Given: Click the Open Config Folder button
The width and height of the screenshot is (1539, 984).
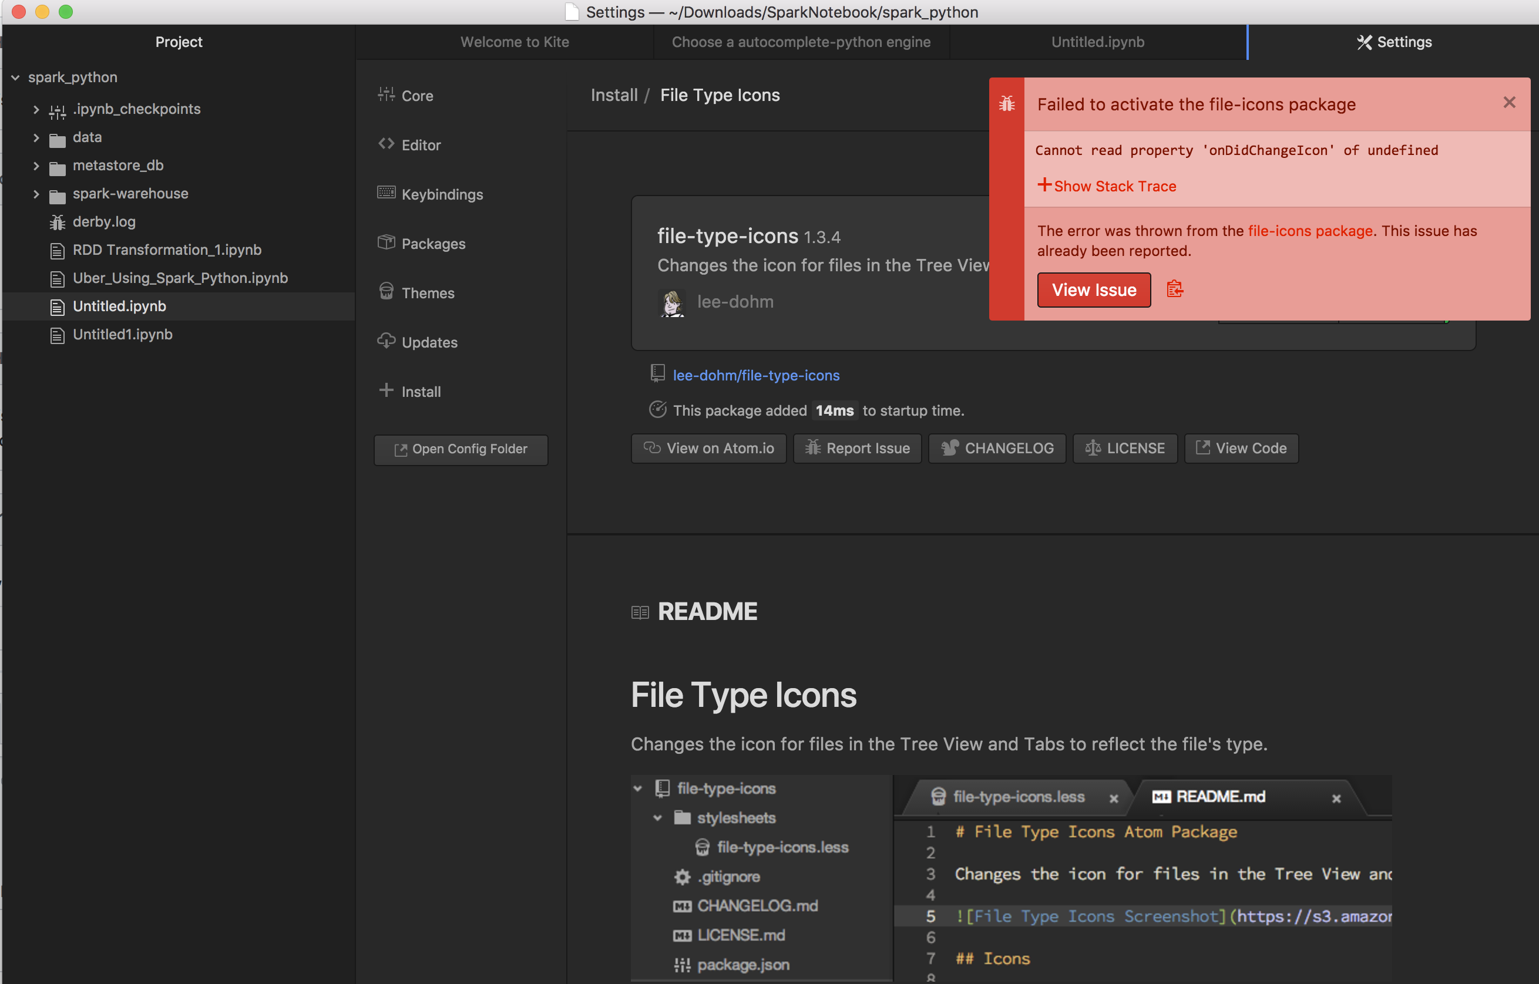Looking at the screenshot, I should tap(461, 449).
